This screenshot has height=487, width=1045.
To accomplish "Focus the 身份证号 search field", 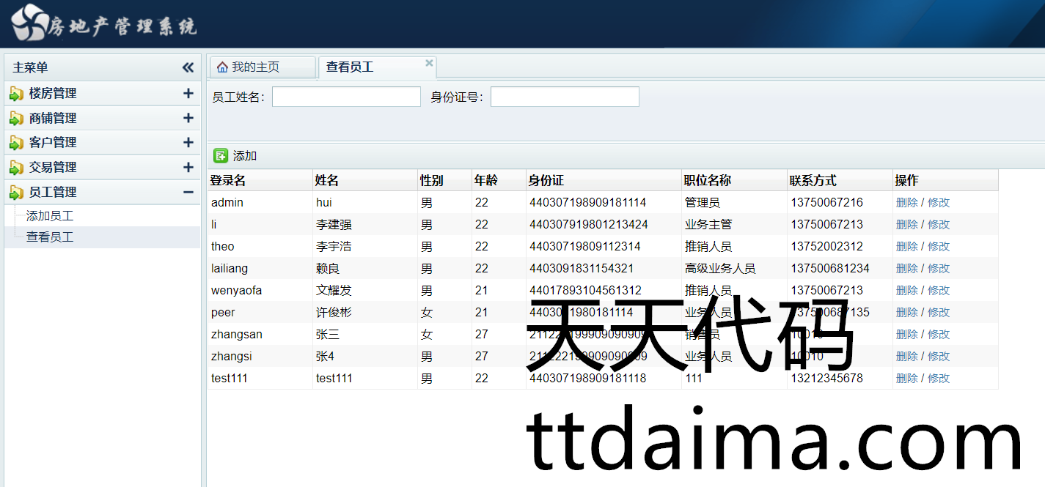I will pyautogui.click(x=565, y=97).
